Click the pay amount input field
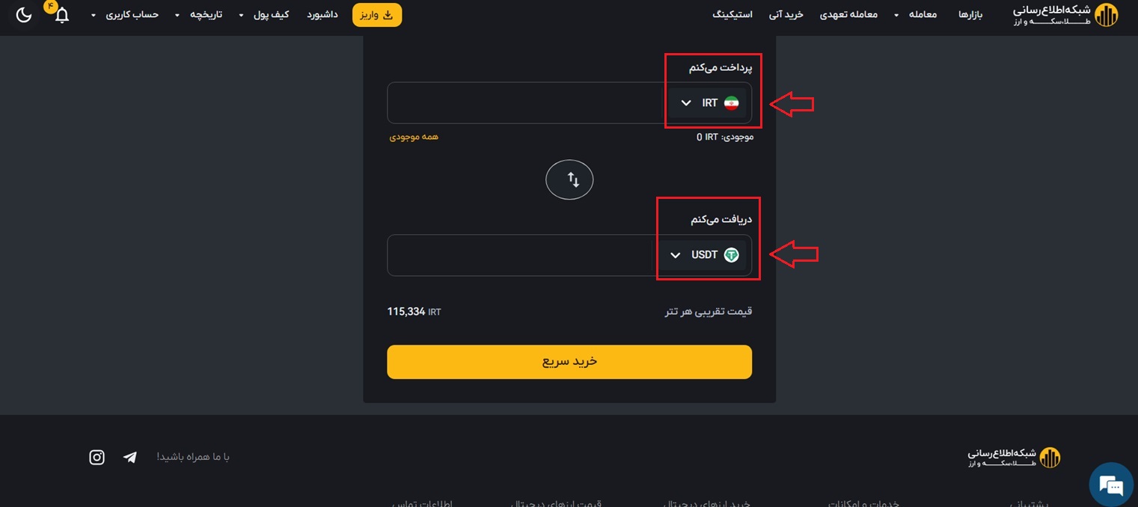1138x507 pixels. coord(524,103)
